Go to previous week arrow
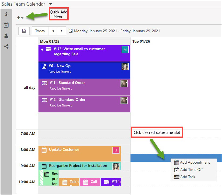222x195 pixels. [x=53, y=31]
